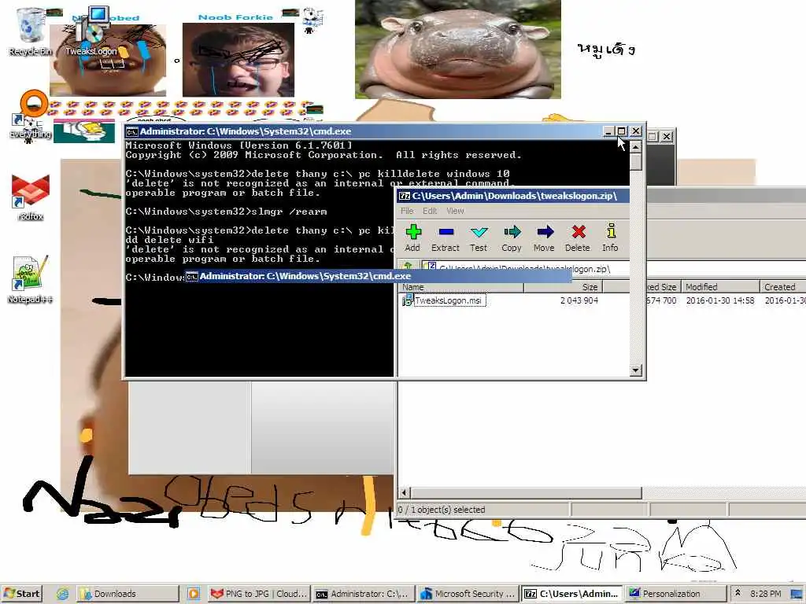Select the TweaksLogon desktop icon
The width and height of the screenshot is (806, 604).
point(91,31)
